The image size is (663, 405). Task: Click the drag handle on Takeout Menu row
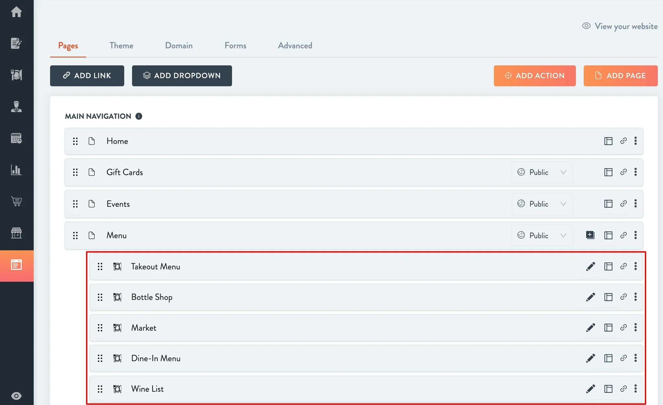(100, 266)
